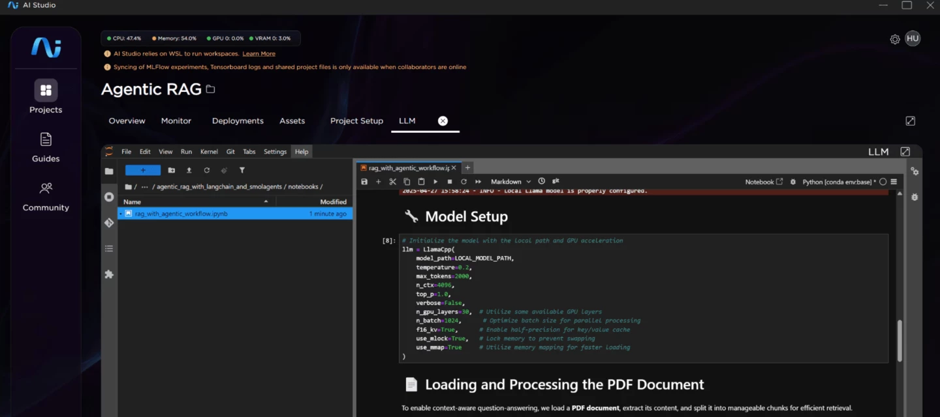Restart the kernel

tap(464, 182)
